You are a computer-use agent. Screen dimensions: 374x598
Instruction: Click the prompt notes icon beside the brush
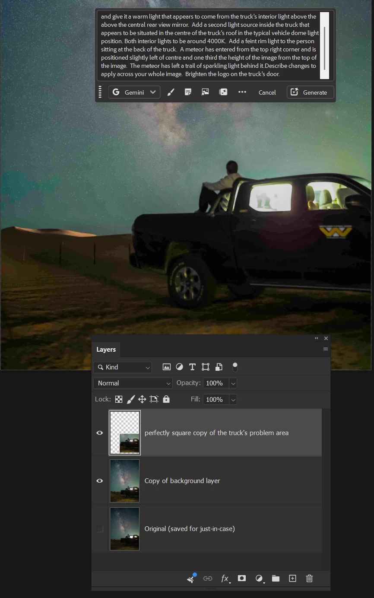coord(188,92)
